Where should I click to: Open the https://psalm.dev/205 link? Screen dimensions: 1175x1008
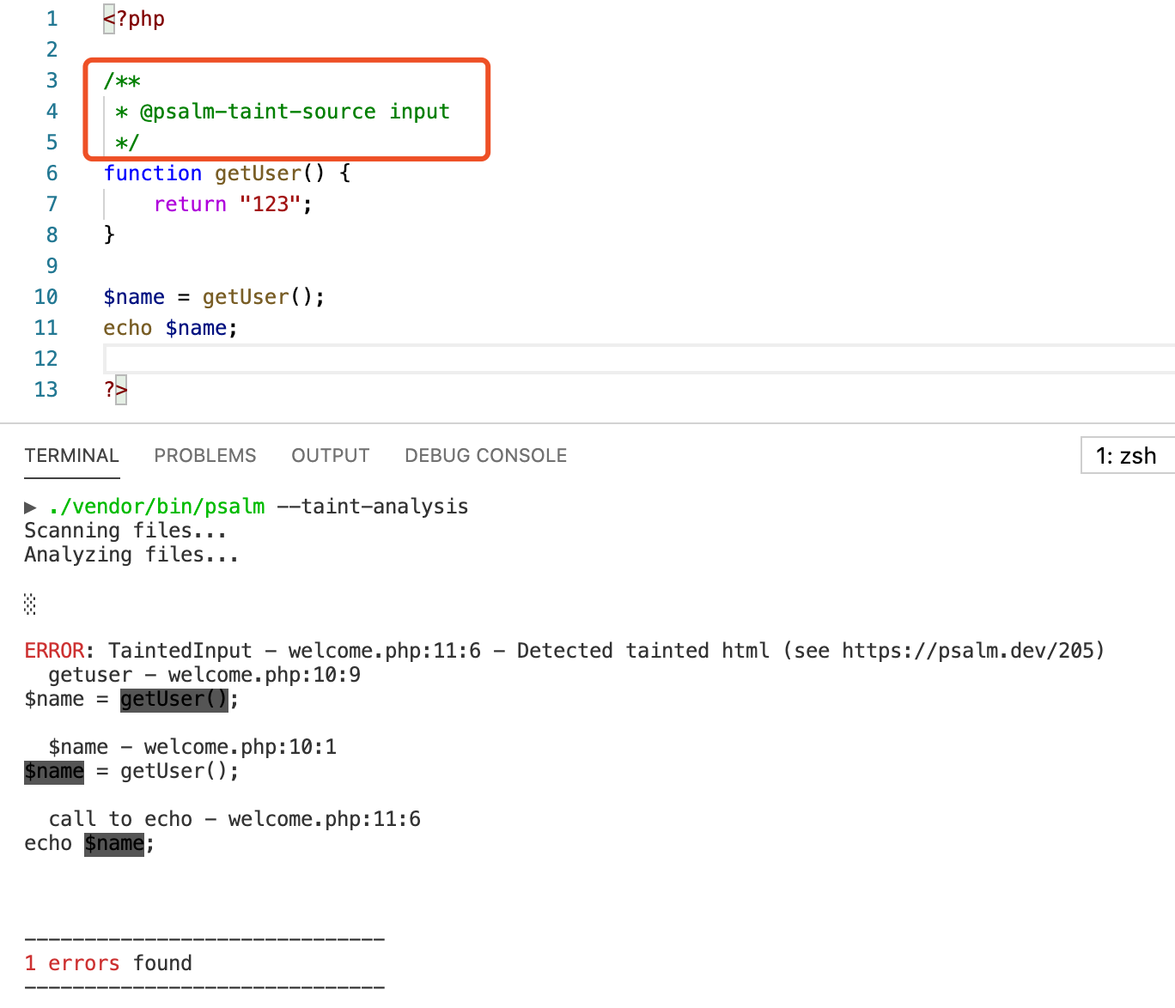(x=966, y=651)
